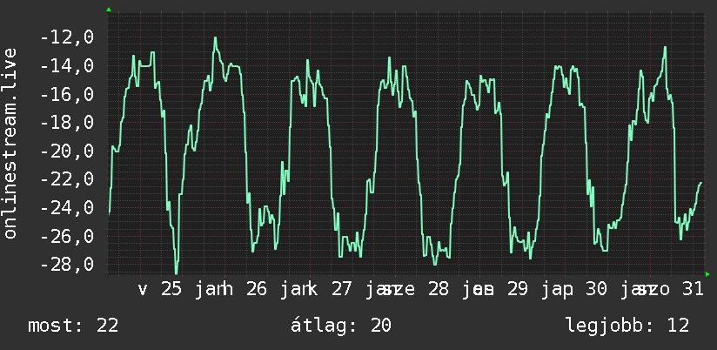Click the -28,0 y-axis label
The width and height of the screenshot is (717, 350).
click(67, 265)
